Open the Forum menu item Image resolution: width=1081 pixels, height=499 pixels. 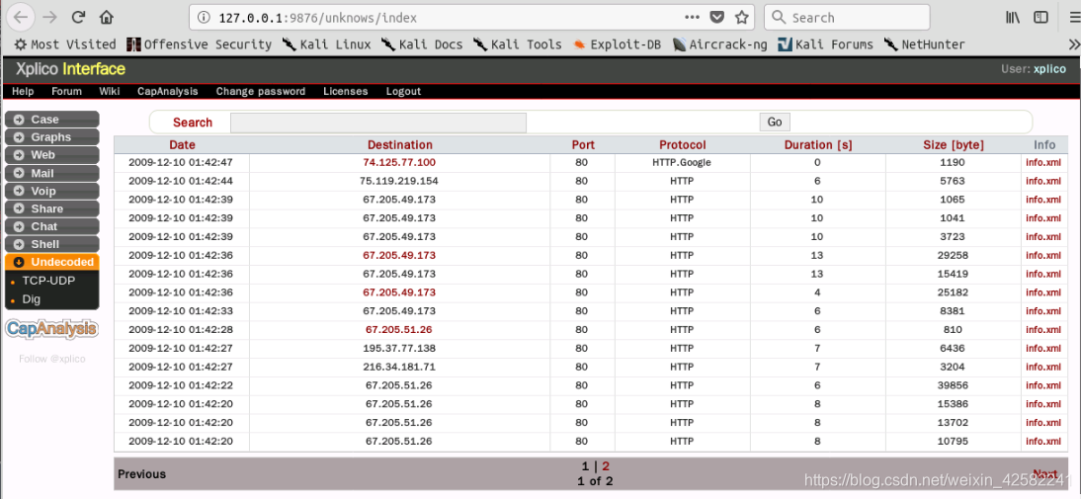tap(67, 91)
